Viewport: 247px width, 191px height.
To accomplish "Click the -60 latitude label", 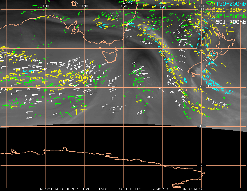I will [x=201, y=126].
